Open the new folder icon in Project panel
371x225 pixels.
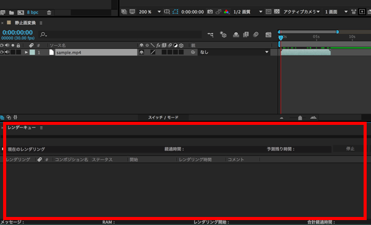click(x=11, y=12)
